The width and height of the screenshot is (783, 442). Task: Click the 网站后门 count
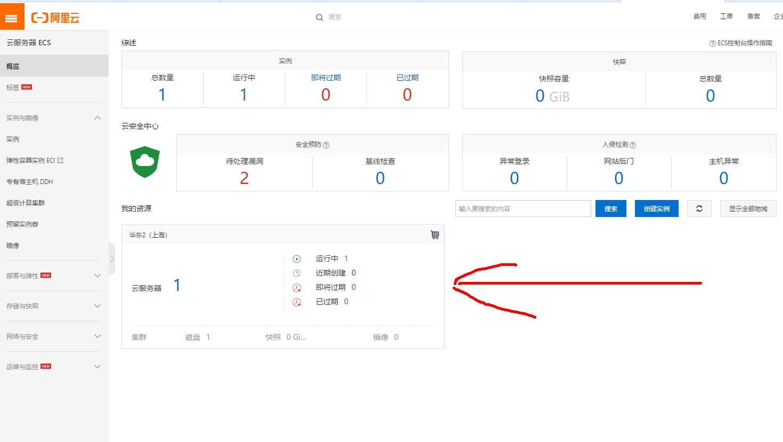pyautogui.click(x=619, y=178)
